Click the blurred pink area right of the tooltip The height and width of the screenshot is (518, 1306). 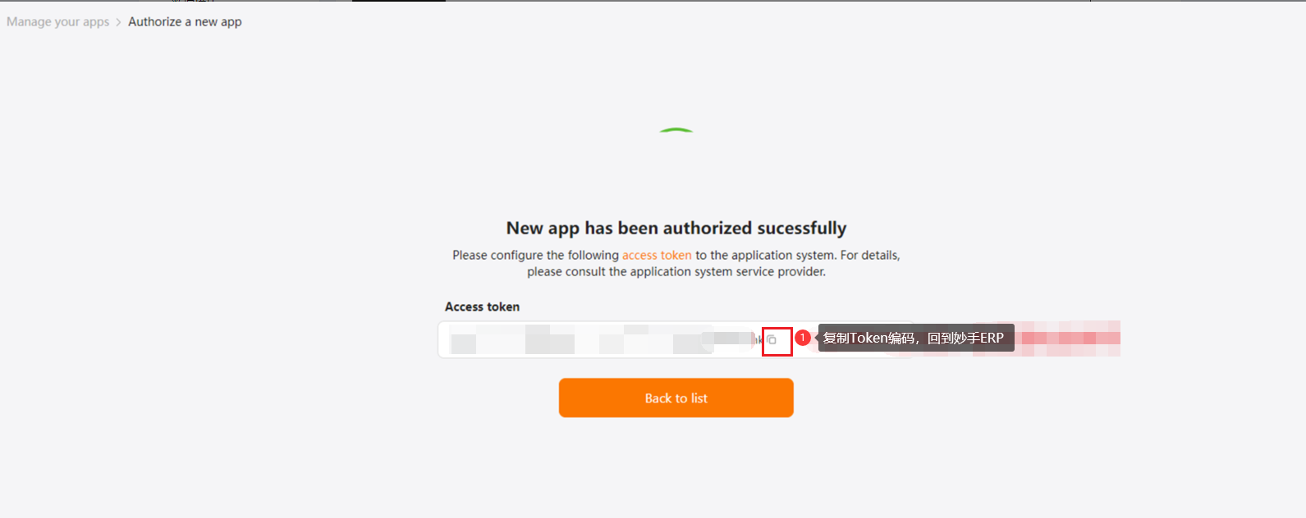click(x=1067, y=338)
